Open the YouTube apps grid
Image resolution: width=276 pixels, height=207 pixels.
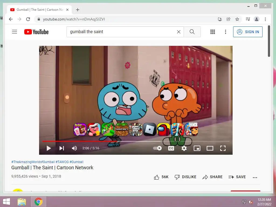coord(212,32)
